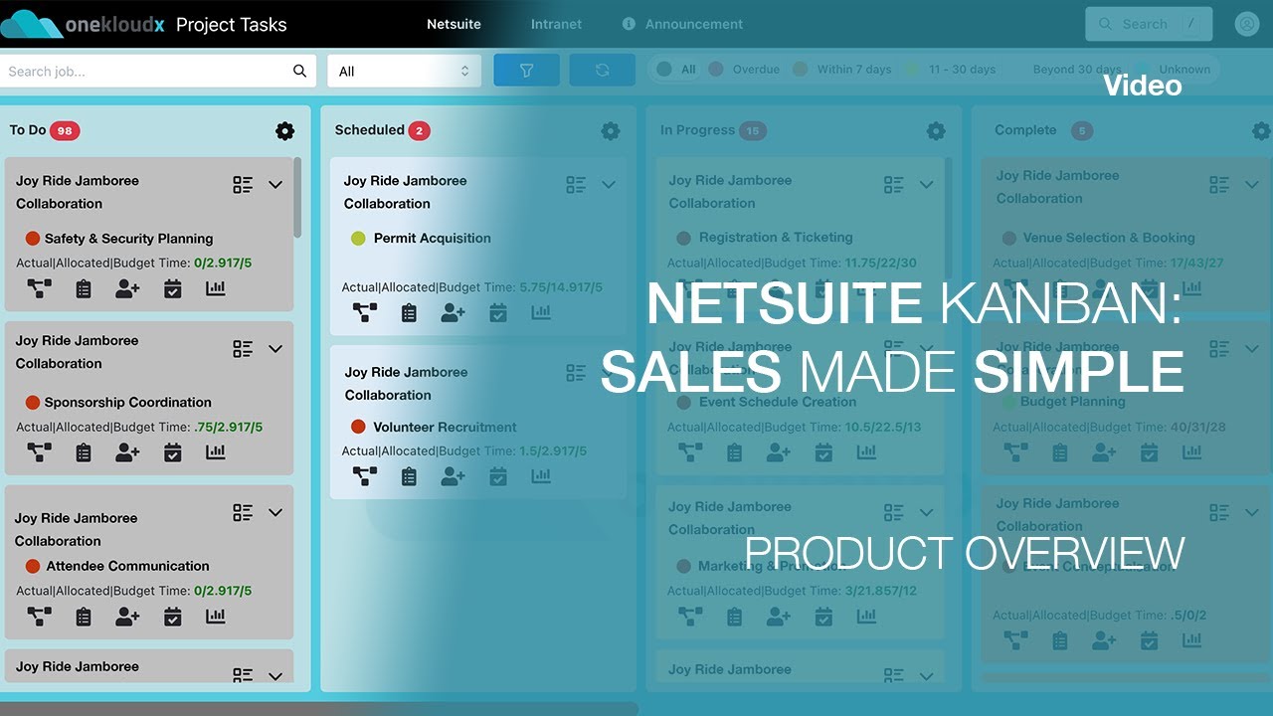Open the Volunteer Recruitment task title
Screen dimensions: 1273x716
(x=445, y=427)
